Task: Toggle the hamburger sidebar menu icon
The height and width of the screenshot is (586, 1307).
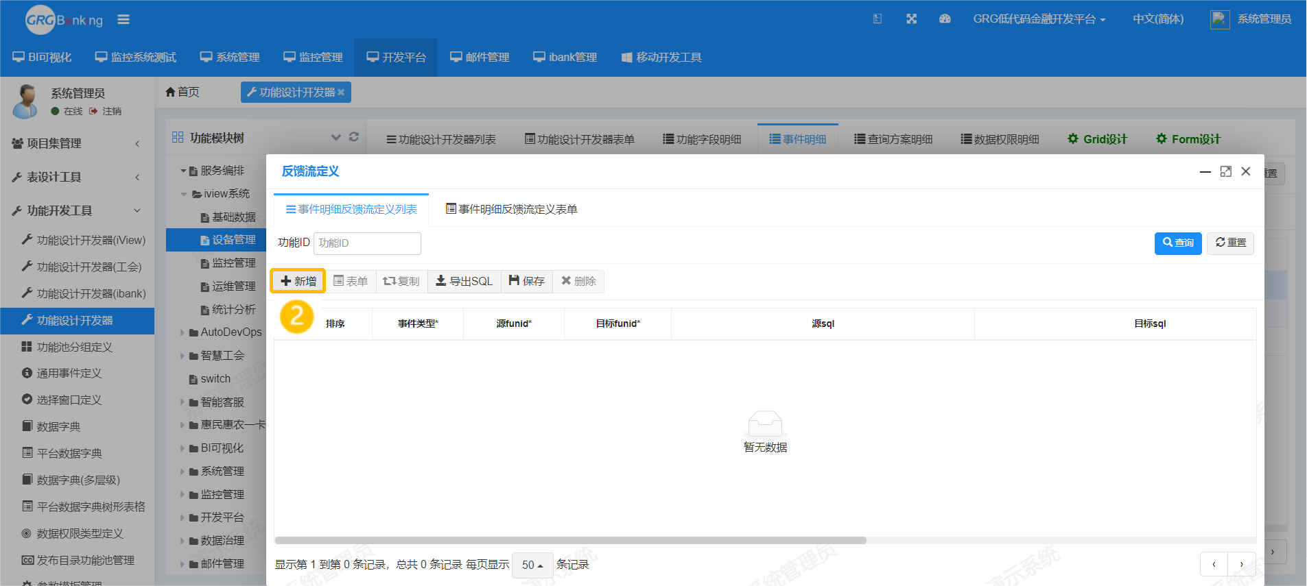Action: point(123,20)
